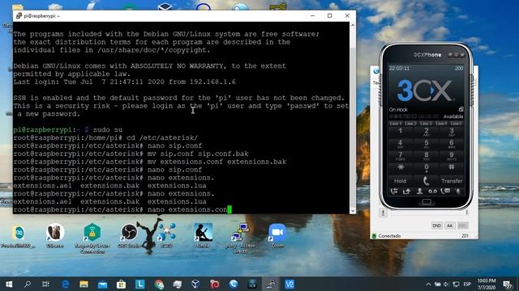The width and height of the screenshot is (519, 291).
Task: Toggle AA in the window behind 3CXPhone
Action: (x=449, y=226)
